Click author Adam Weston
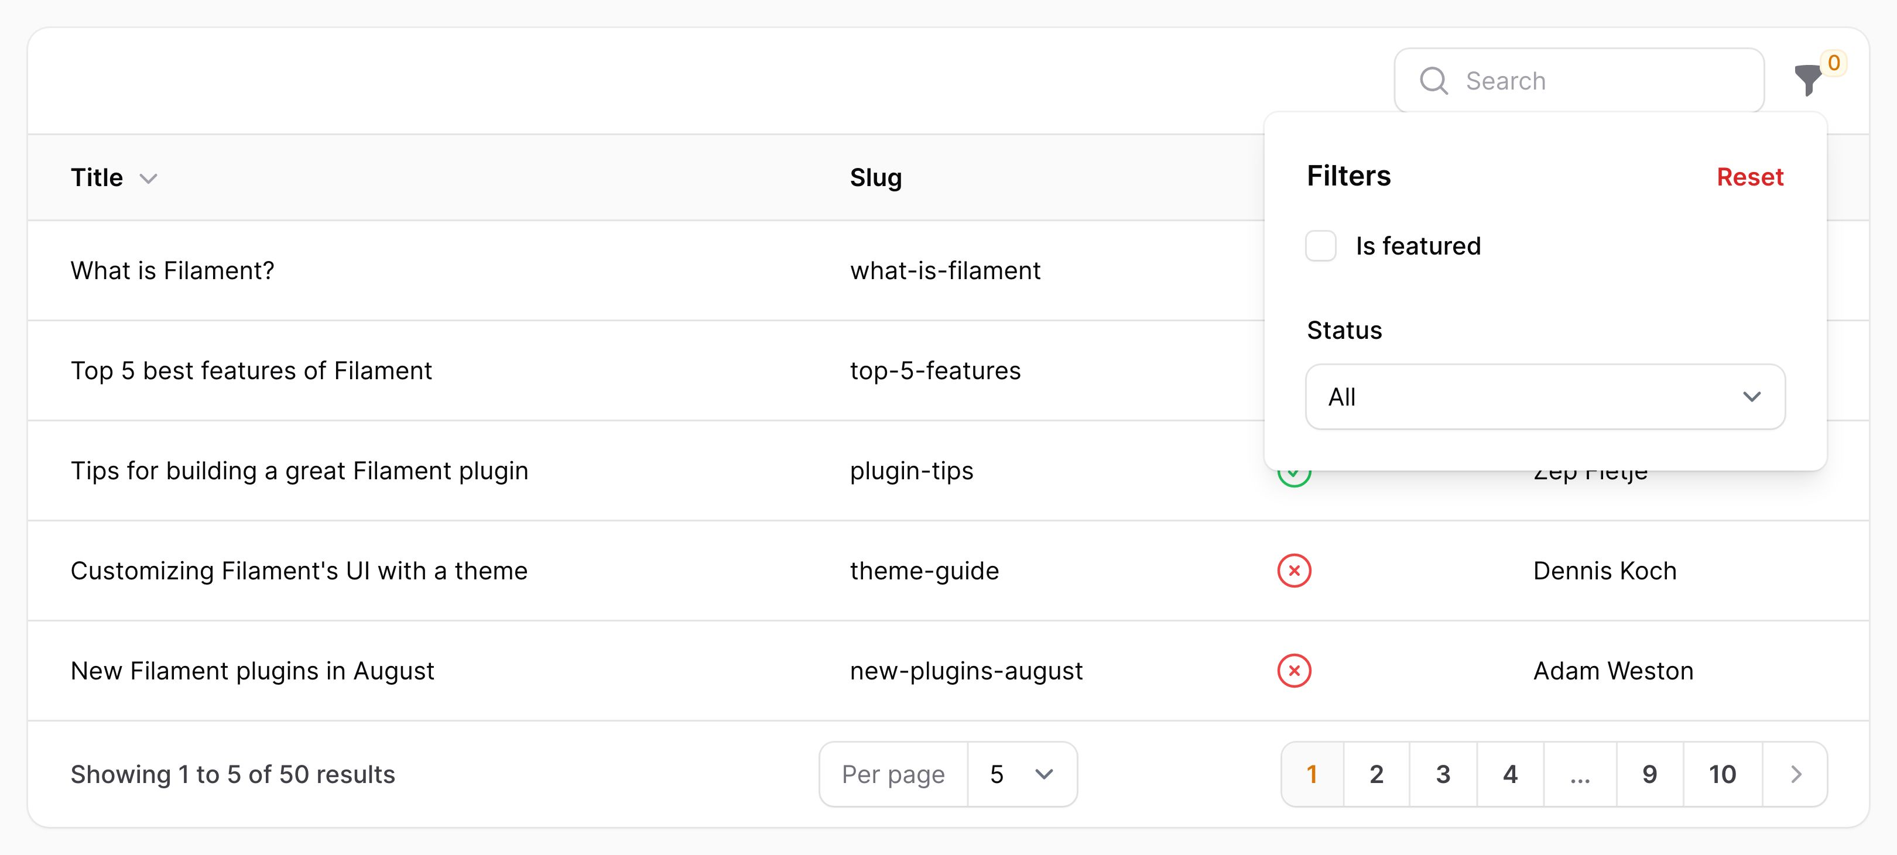The width and height of the screenshot is (1897, 855). click(x=1614, y=670)
